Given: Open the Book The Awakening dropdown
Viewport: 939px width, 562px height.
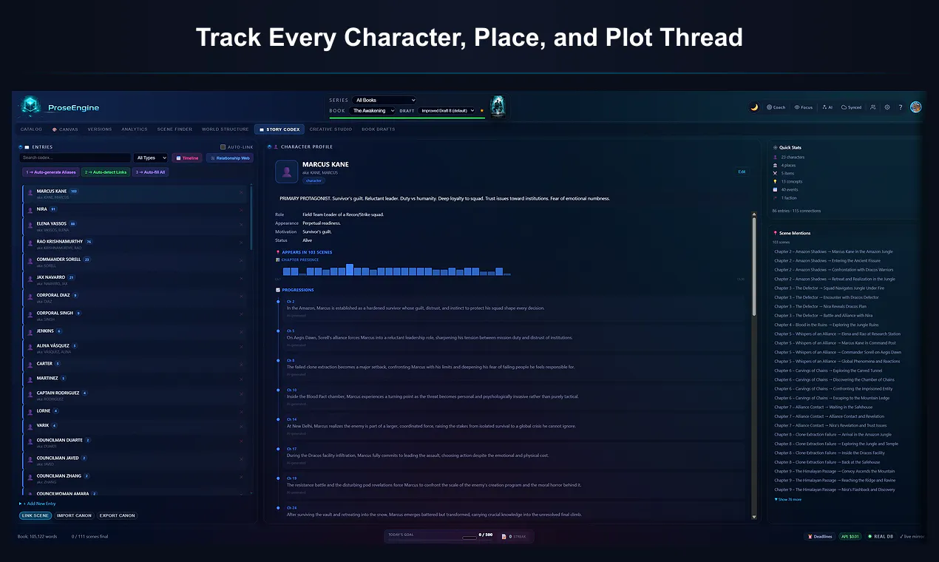Looking at the screenshot, I should [373, 111].
